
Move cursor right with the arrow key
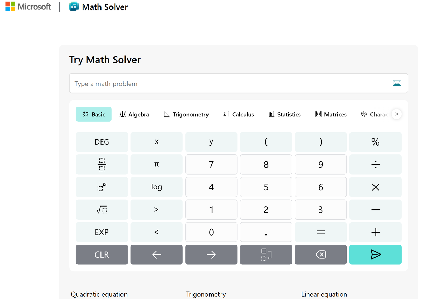click(x=211, y=254)
